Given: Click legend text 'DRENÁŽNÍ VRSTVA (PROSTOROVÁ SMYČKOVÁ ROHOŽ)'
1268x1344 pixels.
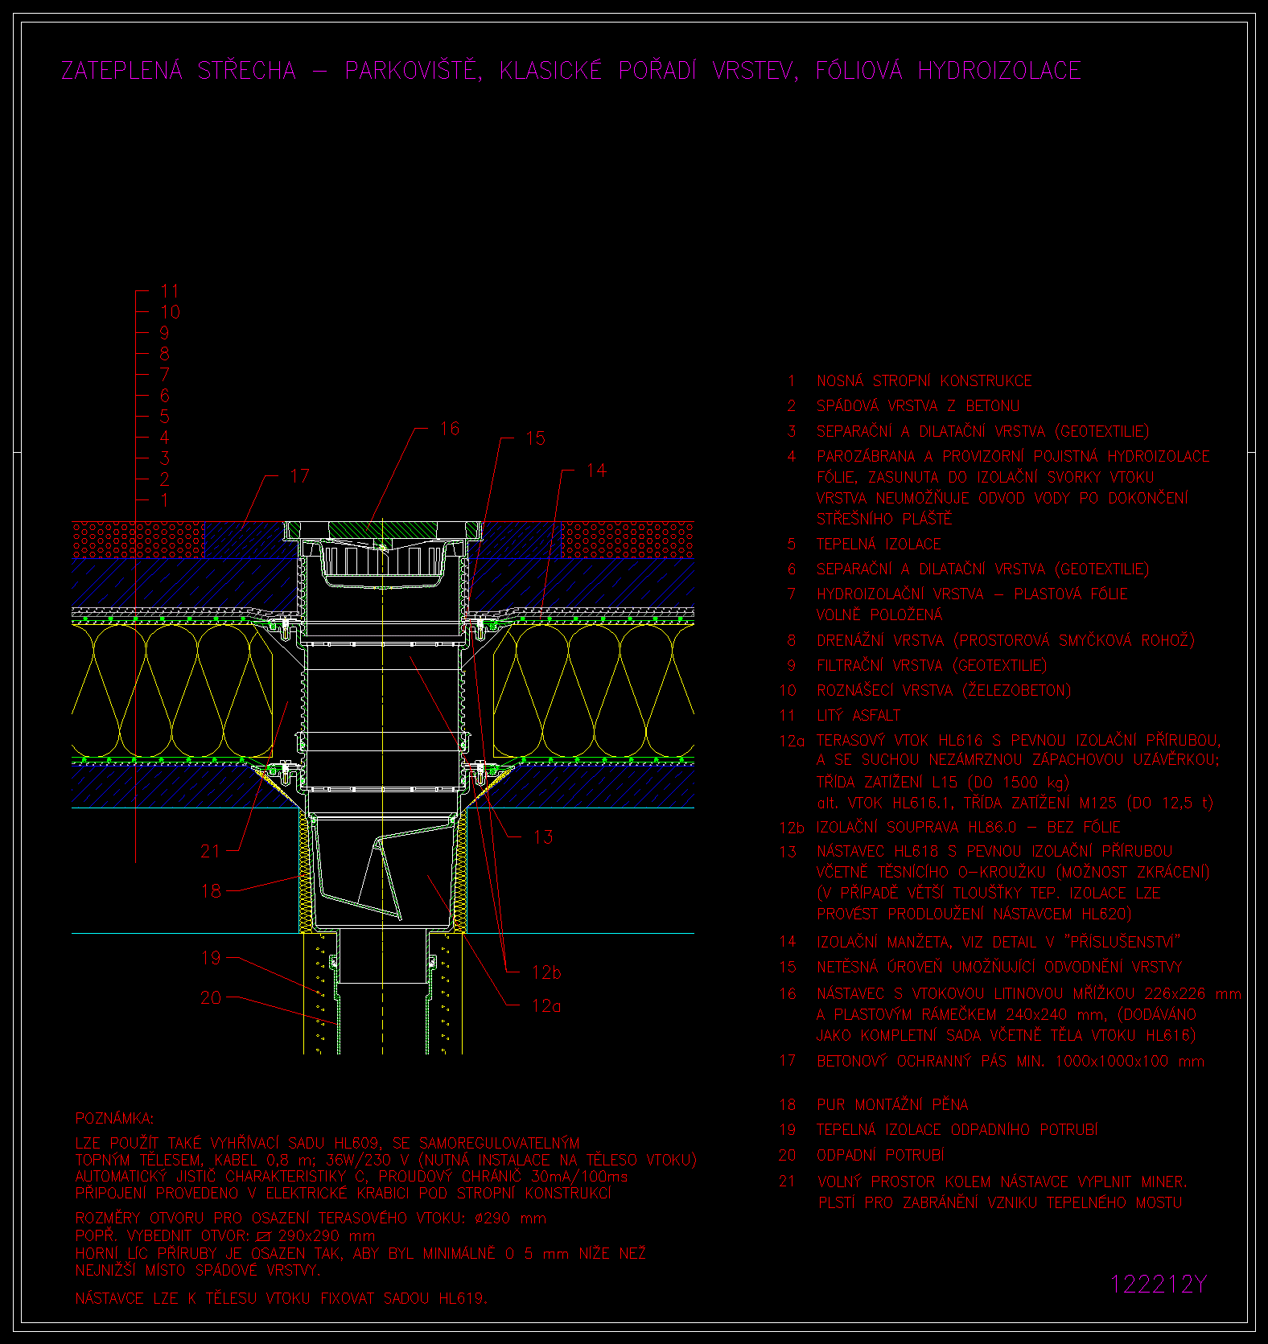Looking at the screenshot, I should tap(1006, 640).
